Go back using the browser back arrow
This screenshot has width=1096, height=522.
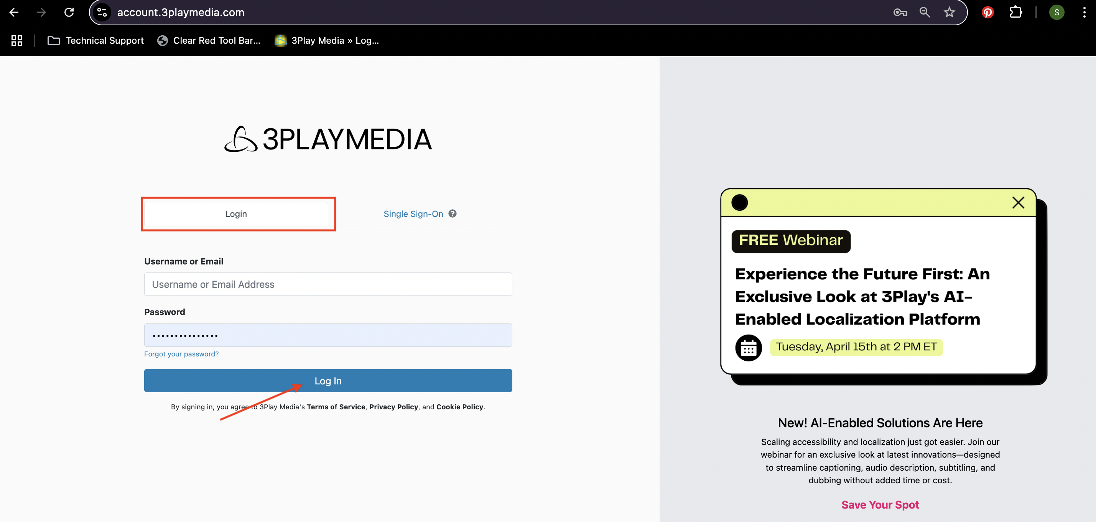pyautogui.click(x=14, y=12)
